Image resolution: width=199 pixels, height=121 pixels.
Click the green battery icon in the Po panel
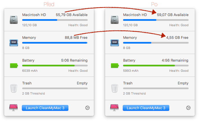115,66
